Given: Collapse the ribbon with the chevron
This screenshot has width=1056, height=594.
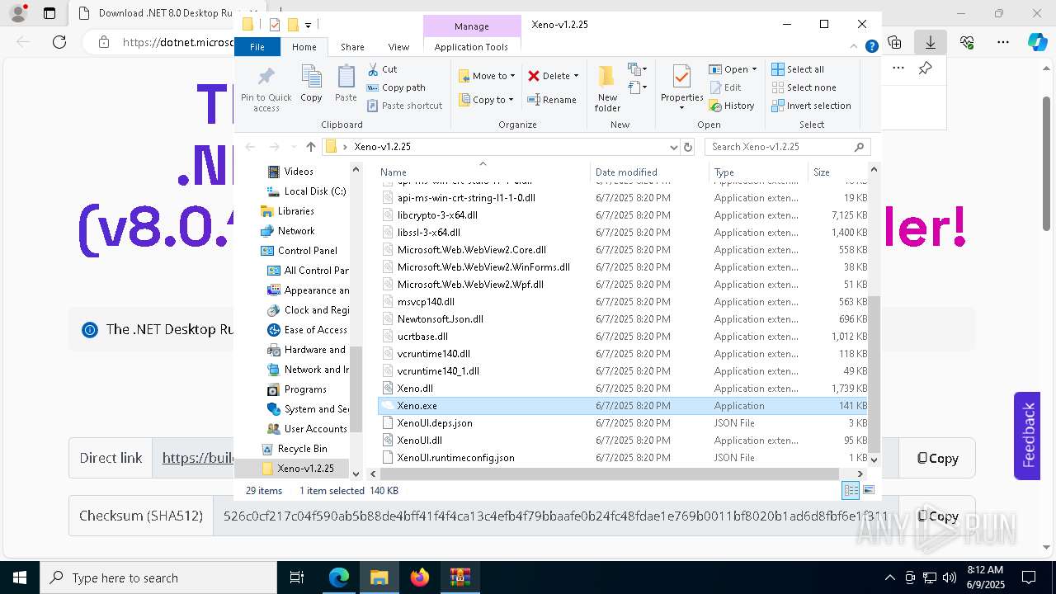Looking at the screenshot, I should click(x=855, y=46).
